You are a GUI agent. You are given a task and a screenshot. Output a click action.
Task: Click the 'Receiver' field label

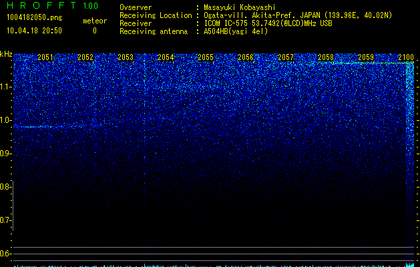(x=136, y=23)
